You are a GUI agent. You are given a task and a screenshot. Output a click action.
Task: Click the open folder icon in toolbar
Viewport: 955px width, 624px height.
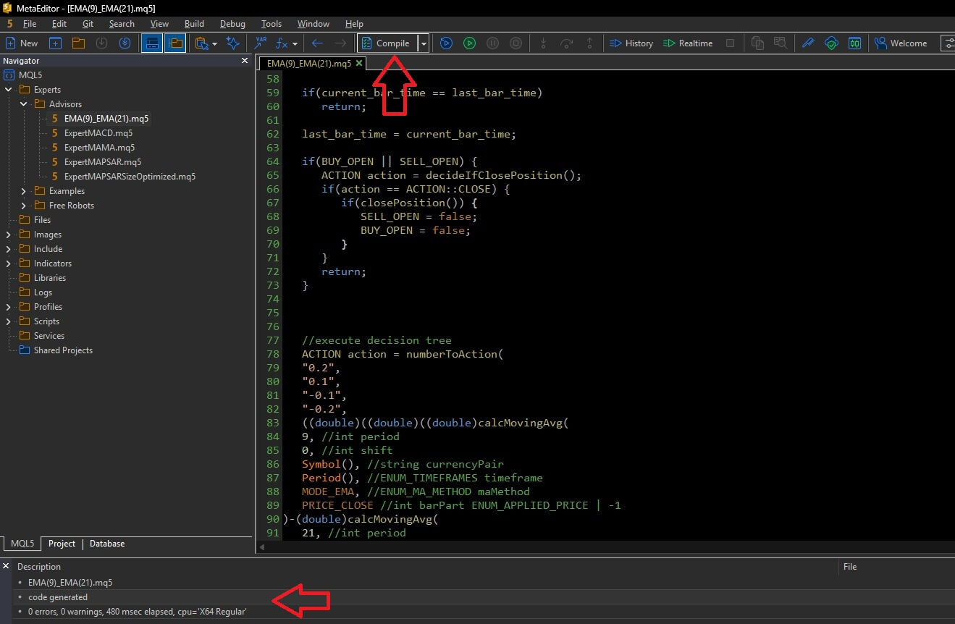78,43
